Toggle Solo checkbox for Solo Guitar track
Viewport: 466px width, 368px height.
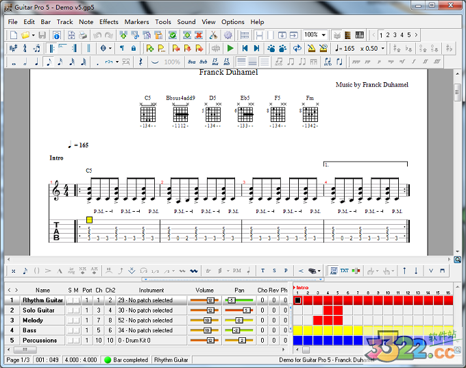pyautogui.click(x=70, y=310)
